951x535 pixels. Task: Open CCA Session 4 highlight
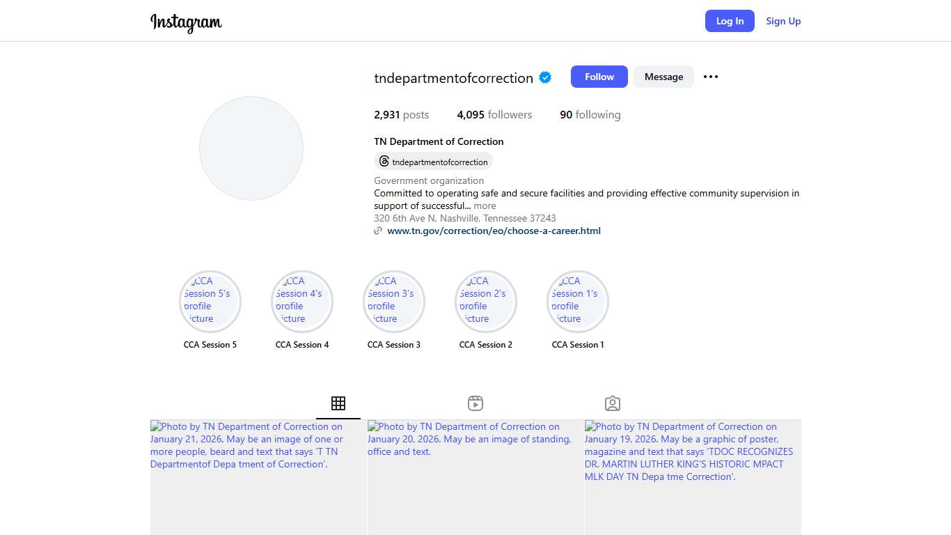click(302, 302)
